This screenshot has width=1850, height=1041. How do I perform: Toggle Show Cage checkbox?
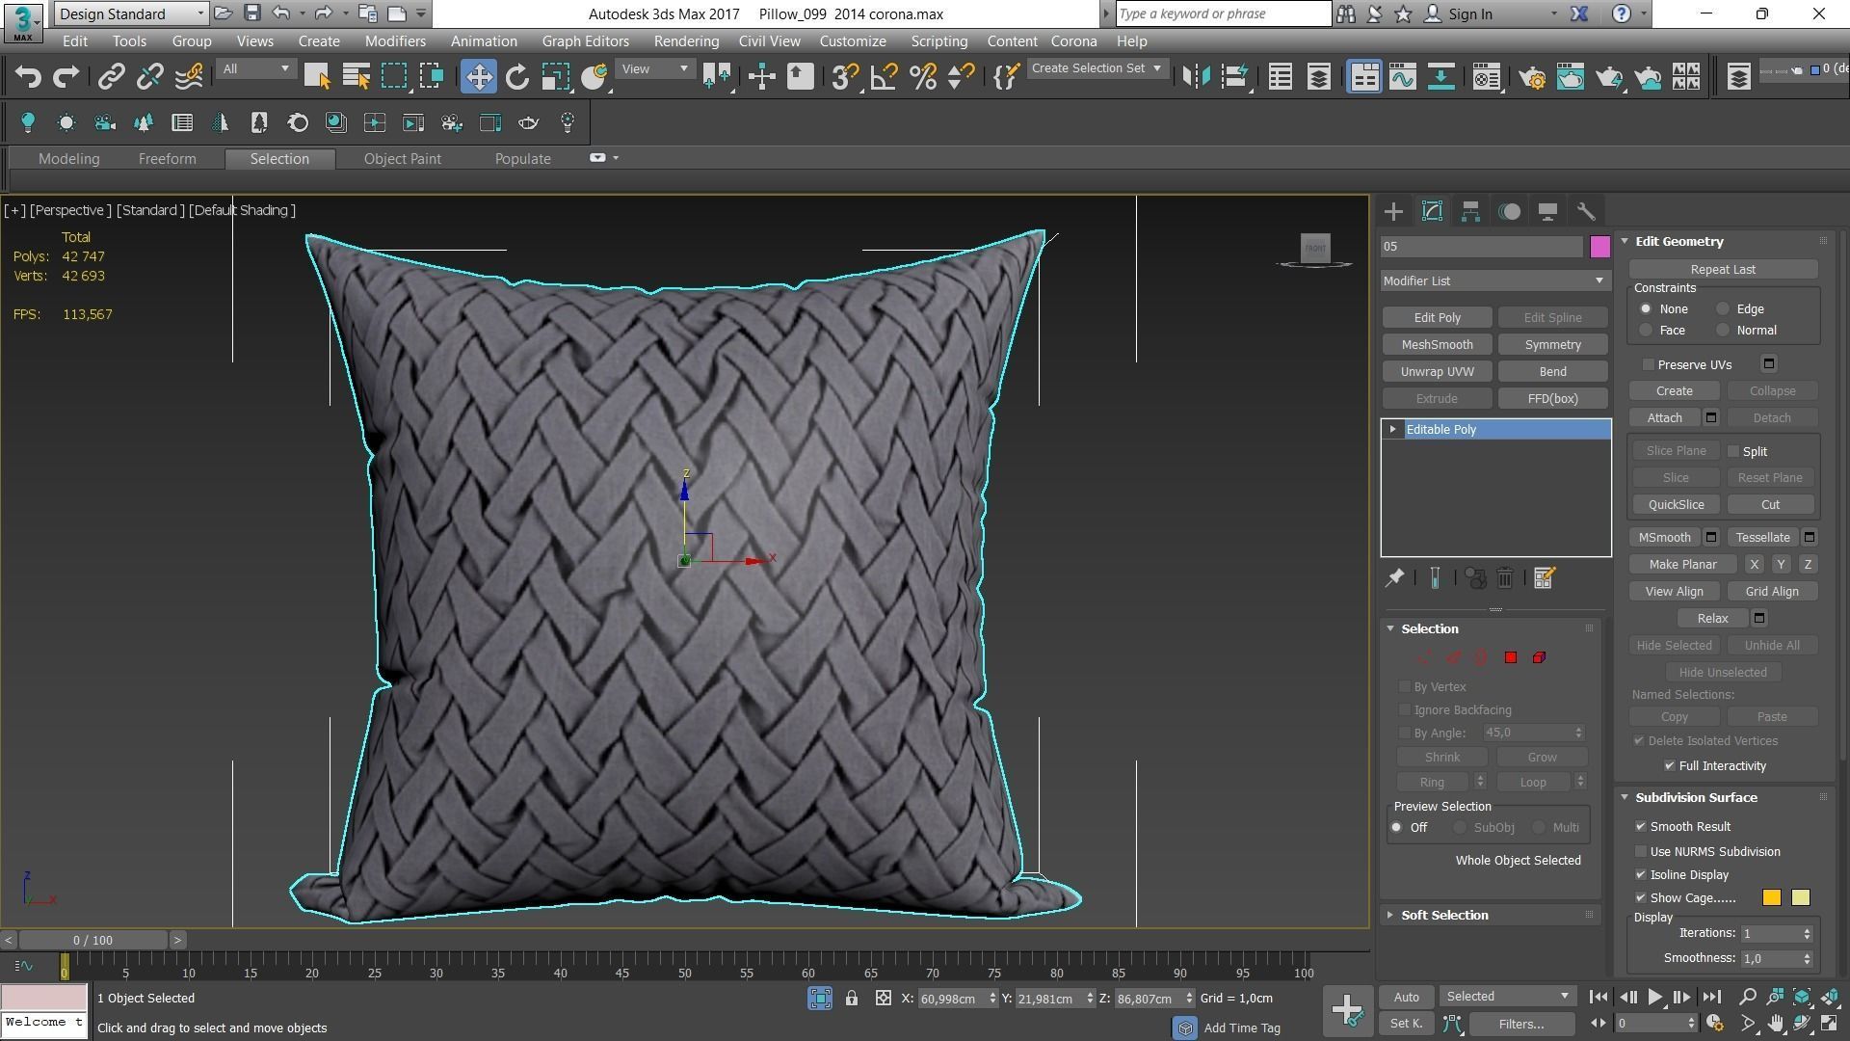pyautogui.click(x=1641, y=898)
